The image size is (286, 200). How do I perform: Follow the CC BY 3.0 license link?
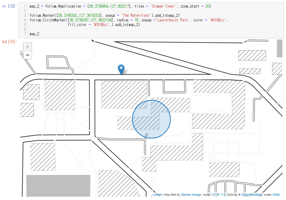(218, 195)
